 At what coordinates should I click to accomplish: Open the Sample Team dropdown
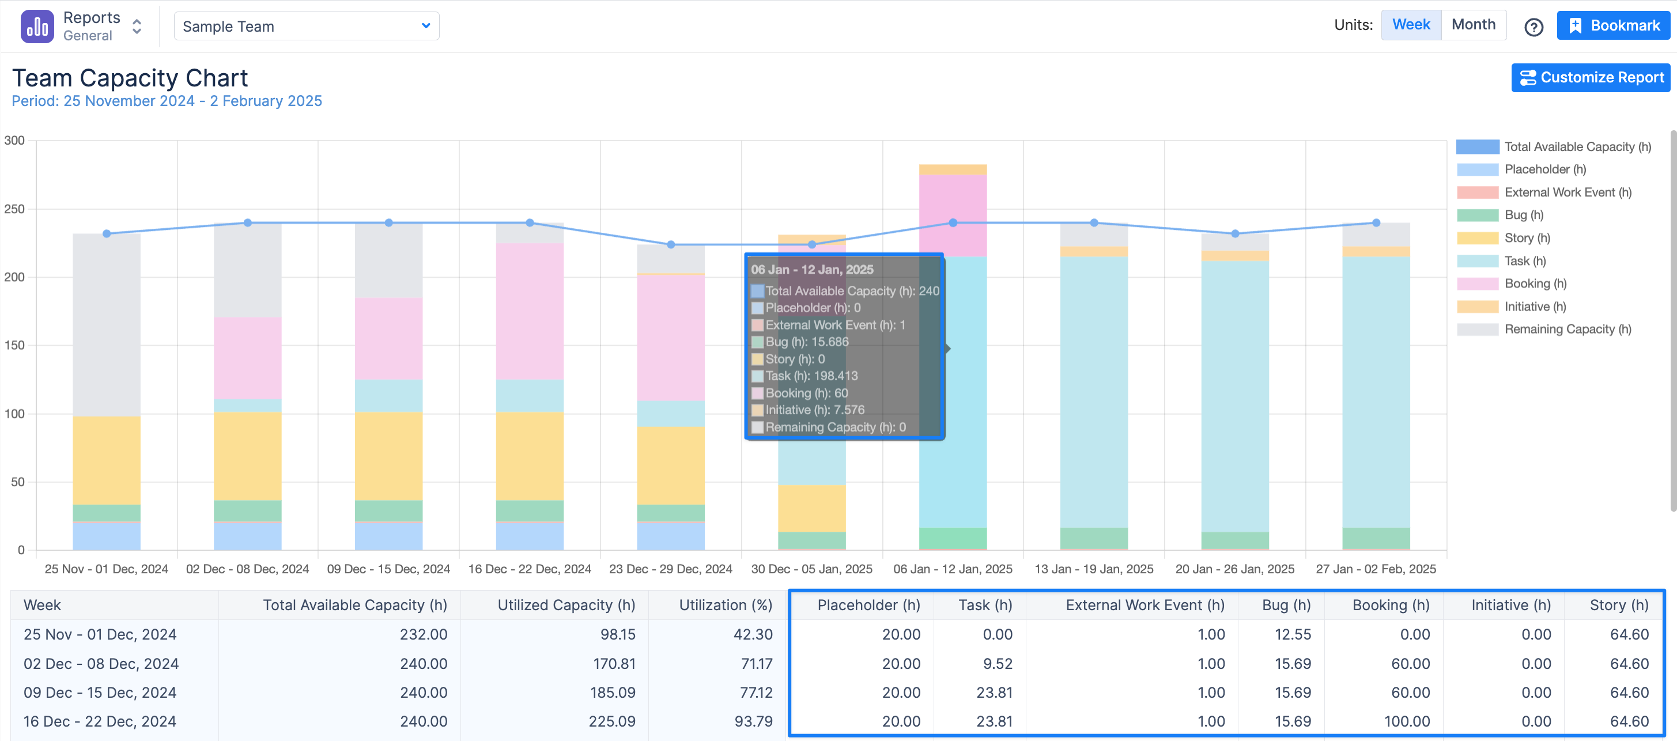306,26
